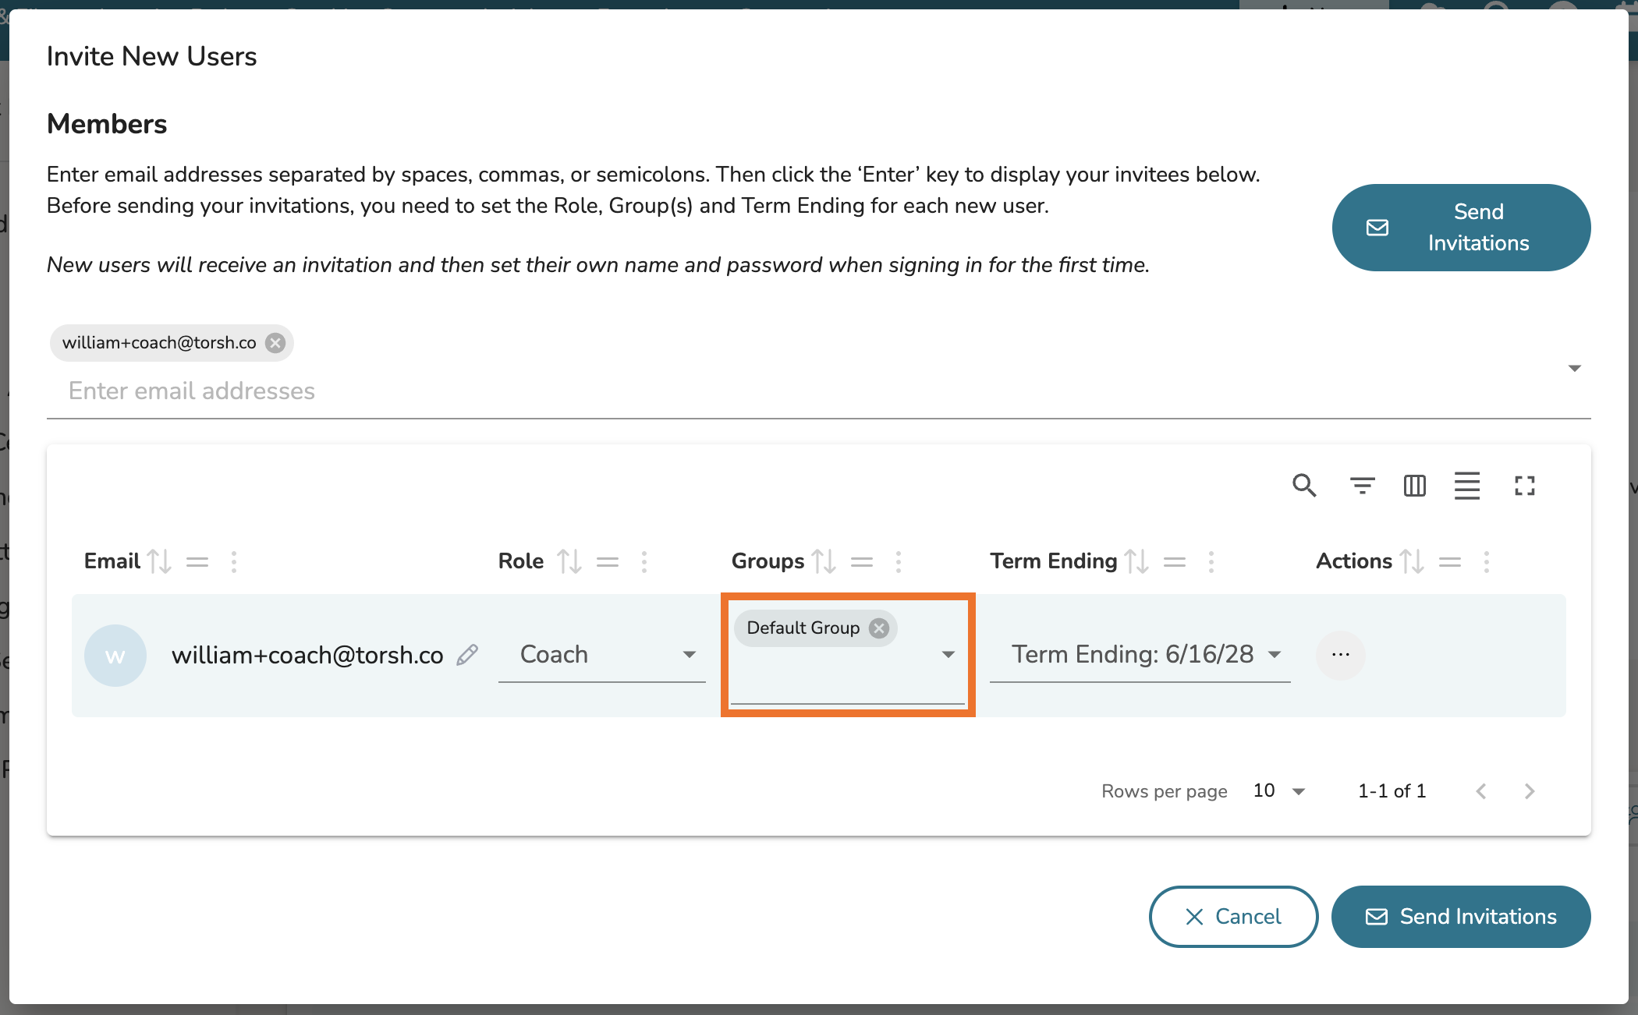Screen dimensions: 1638x1015
Task: Open Coach role dropdown
Action: click(x=601, y=655)
